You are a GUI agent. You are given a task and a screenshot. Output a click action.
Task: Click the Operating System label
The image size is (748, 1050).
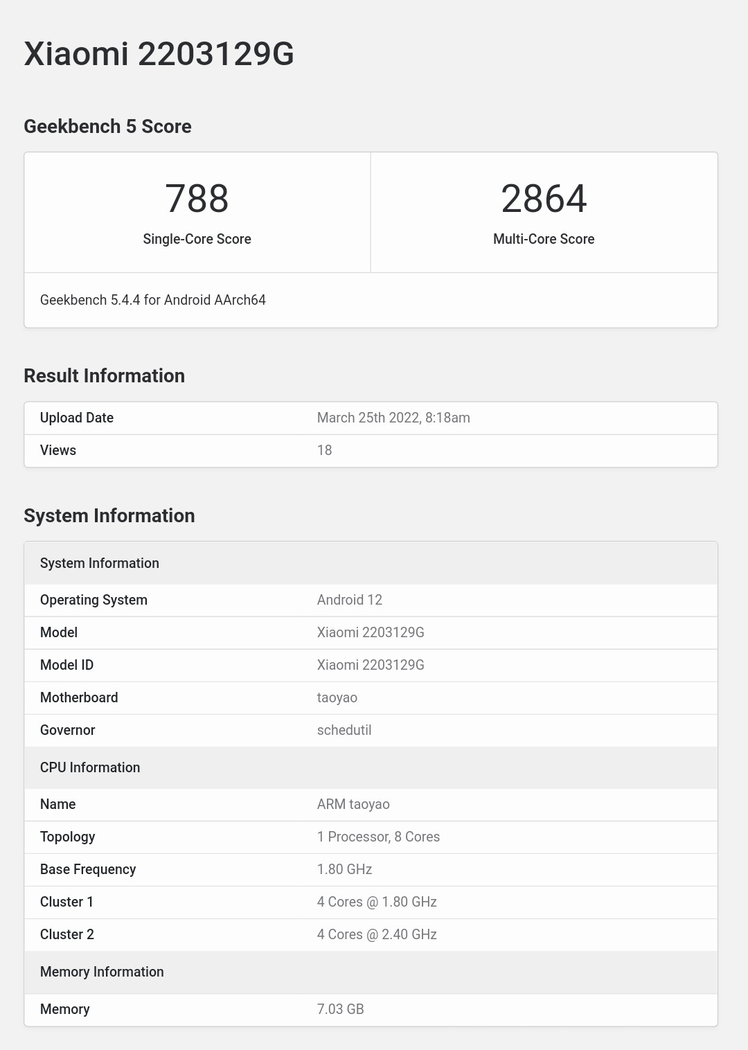pyautogui.click(x=93, y=600)
